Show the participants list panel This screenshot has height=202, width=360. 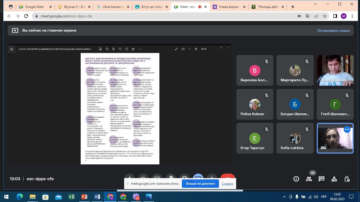pyautogui.click(x=309, y=179)
